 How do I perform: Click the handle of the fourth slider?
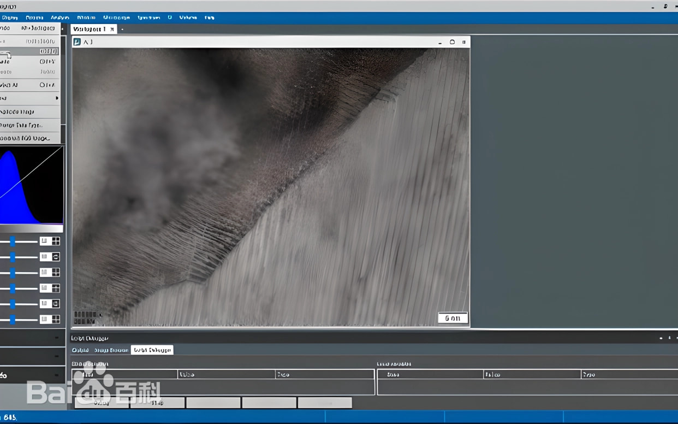(12, 288)
